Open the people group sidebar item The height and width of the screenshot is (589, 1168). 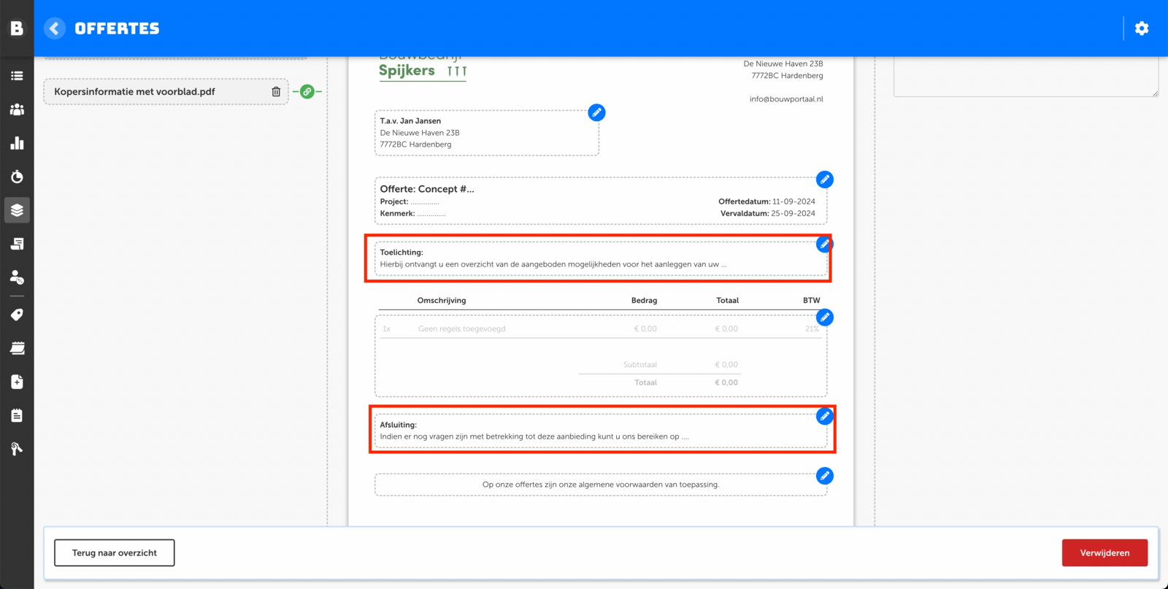[x=17, y=109]
